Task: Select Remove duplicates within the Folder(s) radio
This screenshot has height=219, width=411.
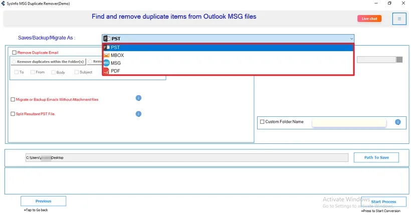Action: pyautogui.click(x=14, y=62)
